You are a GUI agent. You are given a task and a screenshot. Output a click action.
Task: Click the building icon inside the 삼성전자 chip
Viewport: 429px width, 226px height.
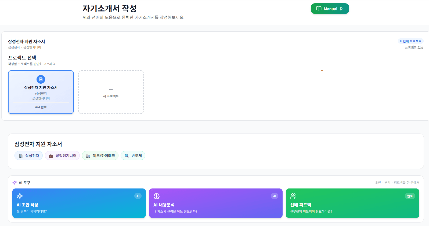point(20,155)
